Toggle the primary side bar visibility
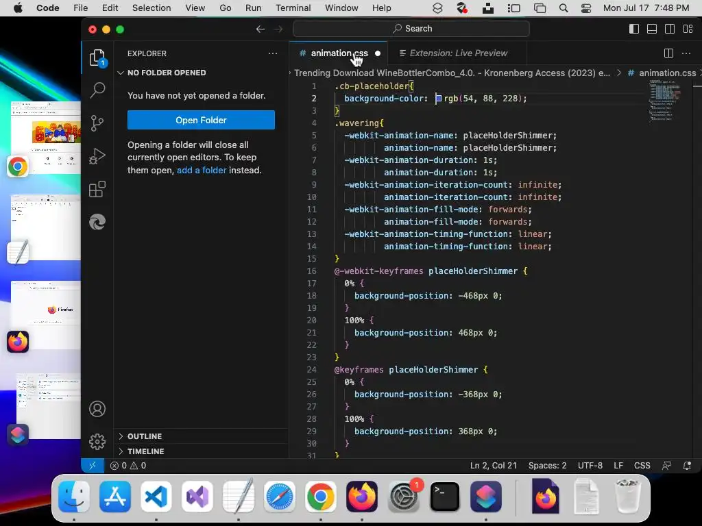 (x=634, y=29)
